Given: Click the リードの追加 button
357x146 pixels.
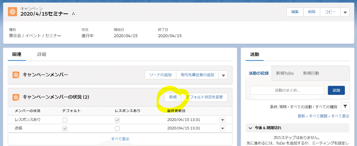Looking at the screenshot, I should [x=160, y=75].
